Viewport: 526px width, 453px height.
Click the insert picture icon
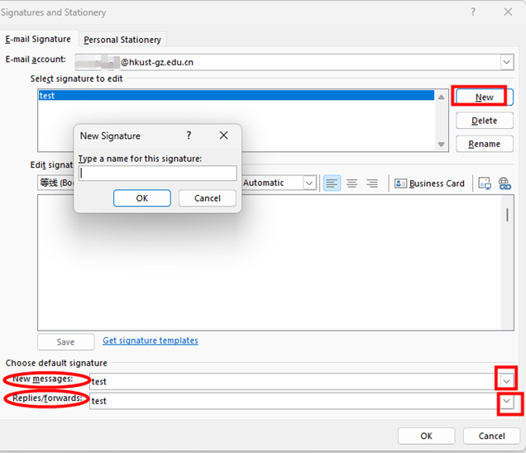(x=485, y=183)
